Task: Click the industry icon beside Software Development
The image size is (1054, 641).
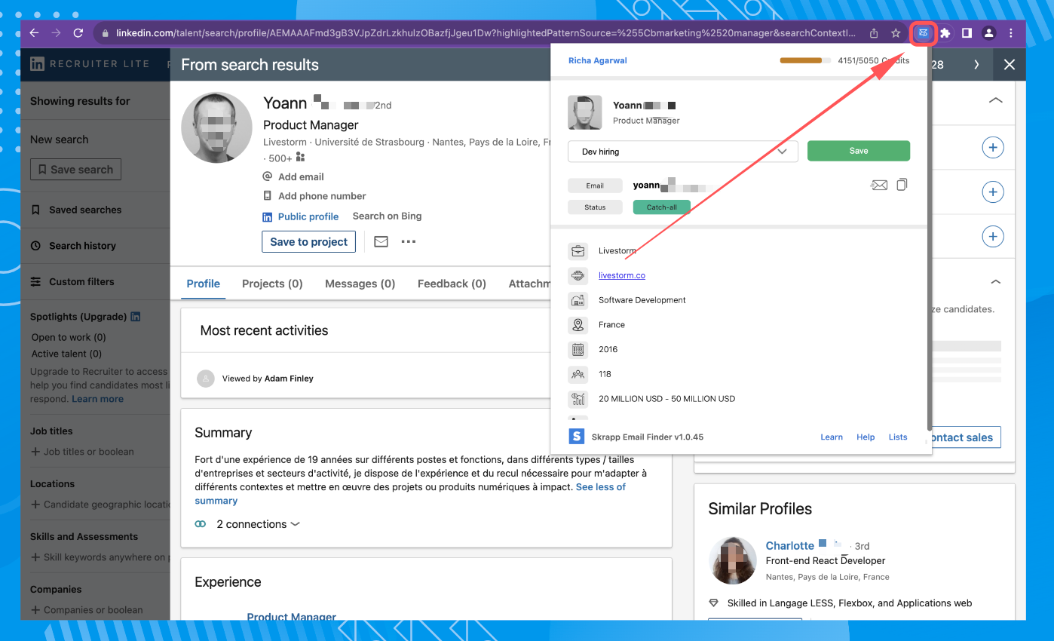Action: click(578, 300)
